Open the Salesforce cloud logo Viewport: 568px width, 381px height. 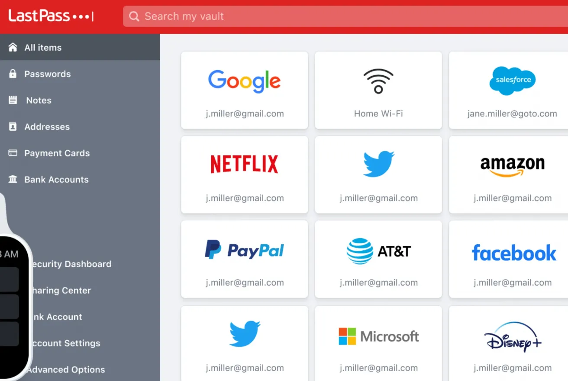[513, 81]
